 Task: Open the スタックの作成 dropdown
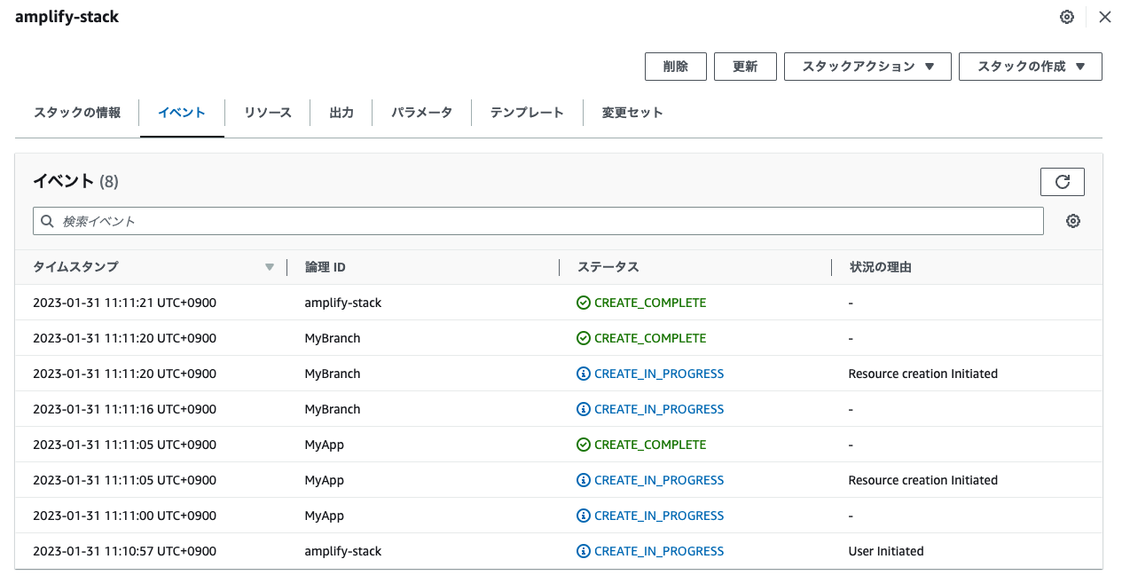coord(1031,67)
